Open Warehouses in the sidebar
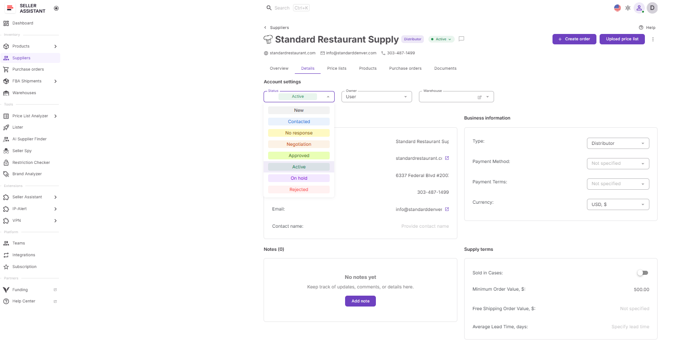The height and width of the screenshot is (345, 687). (x=30, y=93)
